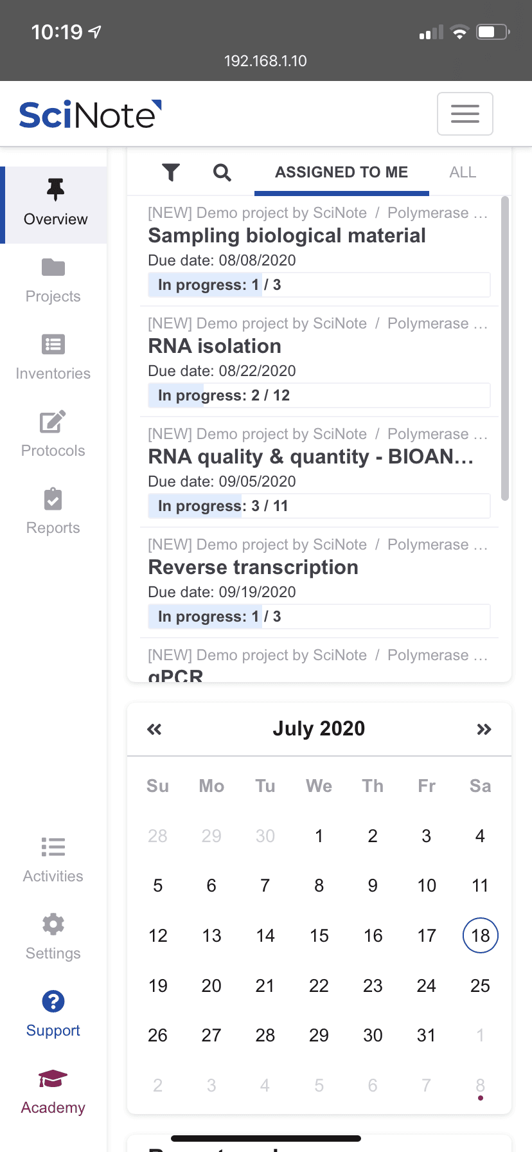Select July 18 on the calendar

point(481,935)
